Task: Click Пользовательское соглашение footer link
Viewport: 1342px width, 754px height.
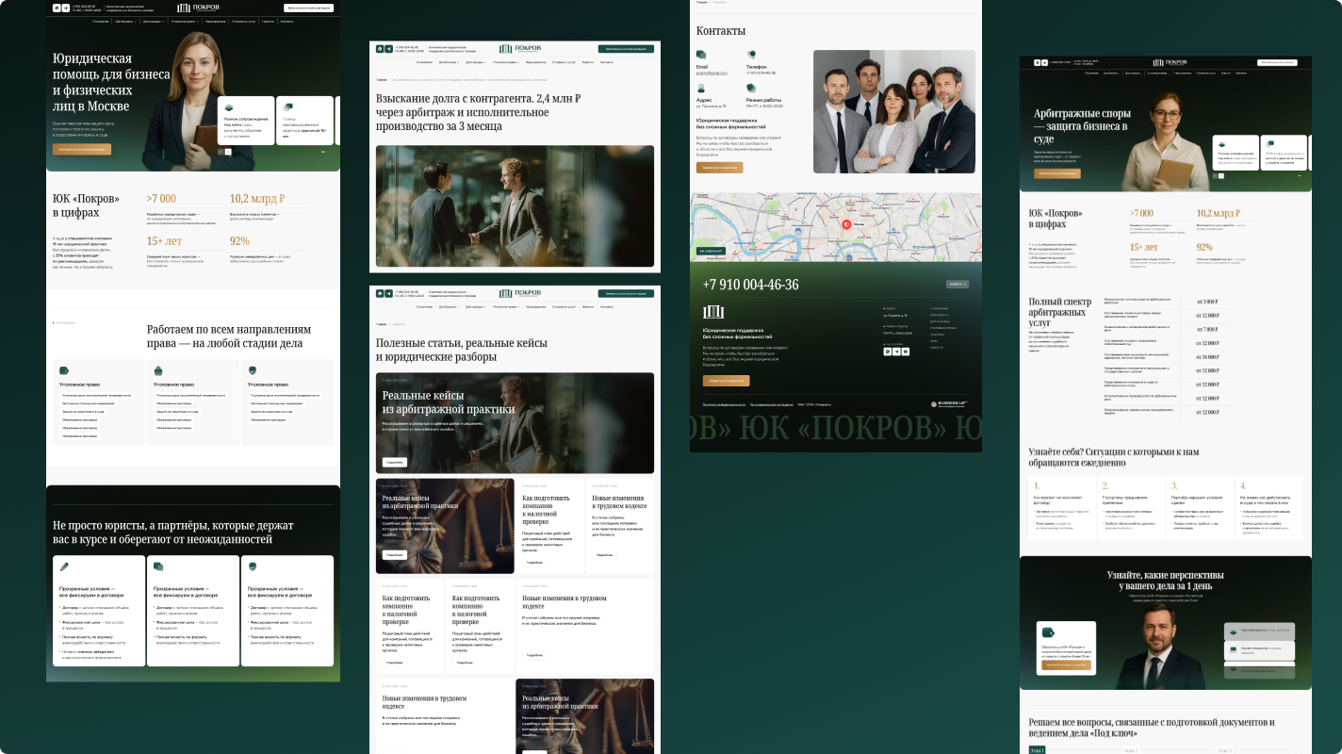Action: pyautogui.click(x=772, y=404)
